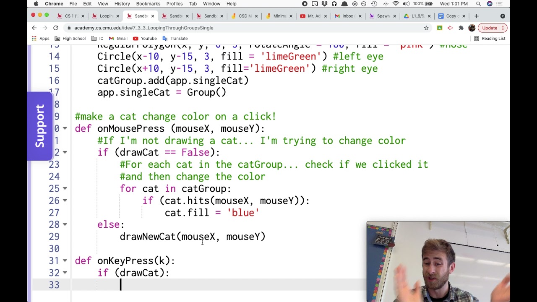View site info lock icon

click(69, 28)
